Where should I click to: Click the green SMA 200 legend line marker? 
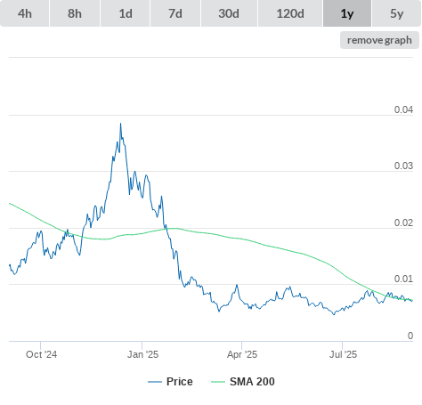[218, 382]
